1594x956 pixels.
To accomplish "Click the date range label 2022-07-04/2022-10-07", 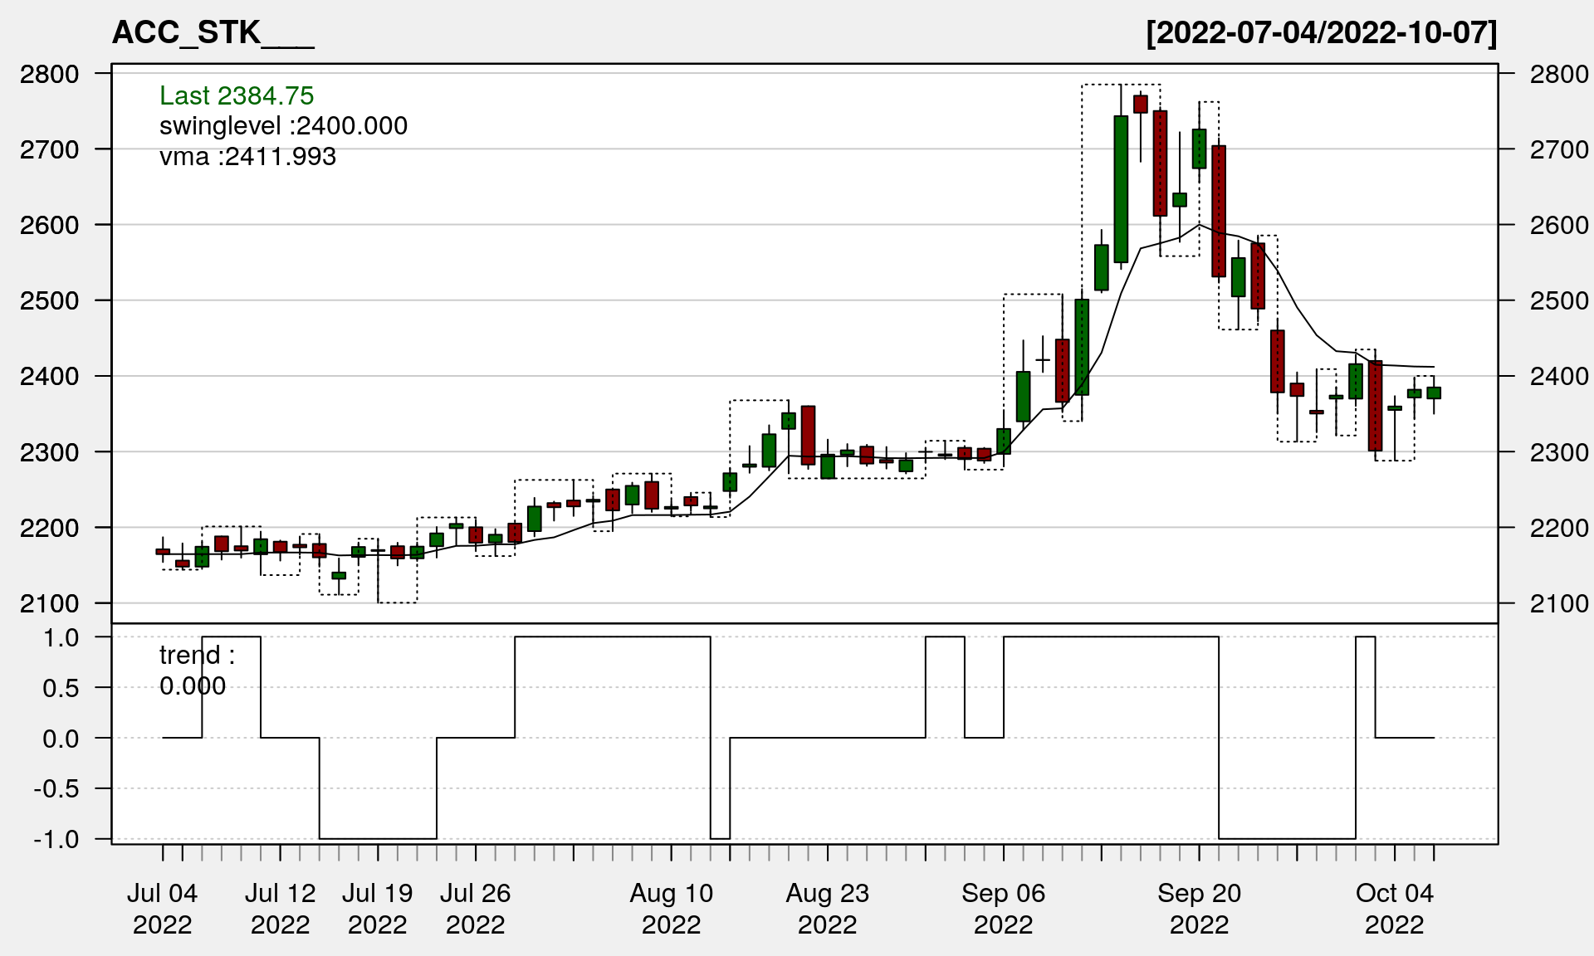I will [1321, 33].
